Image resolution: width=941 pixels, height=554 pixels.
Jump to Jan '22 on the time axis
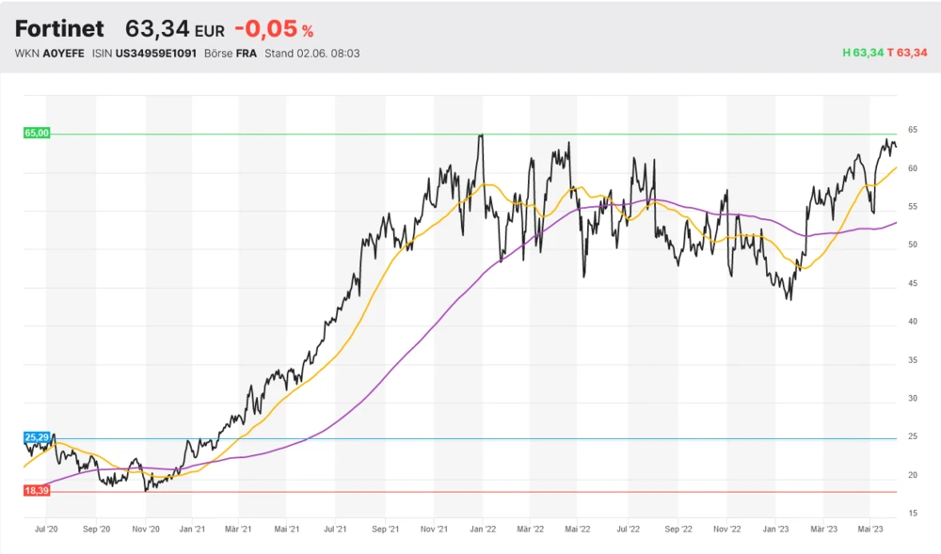coord(483,530)
